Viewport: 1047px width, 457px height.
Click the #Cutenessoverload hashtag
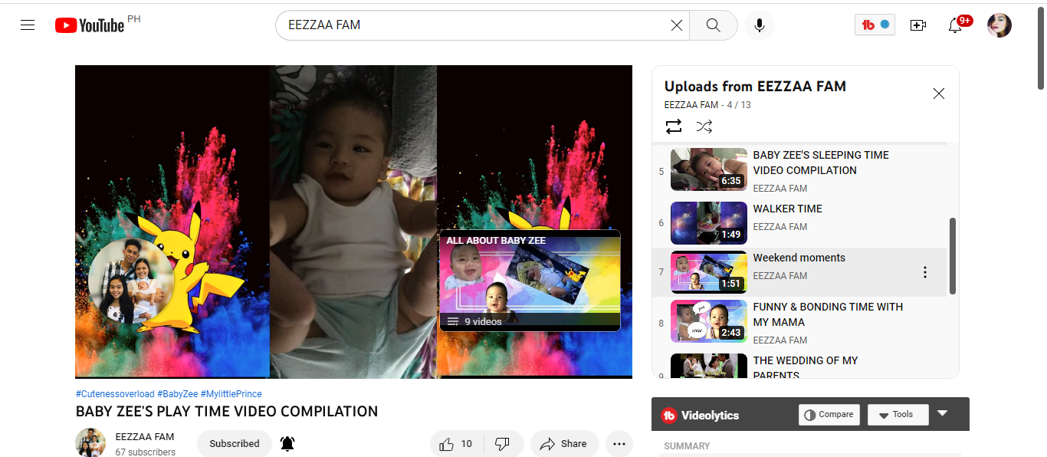click(115, 394)
